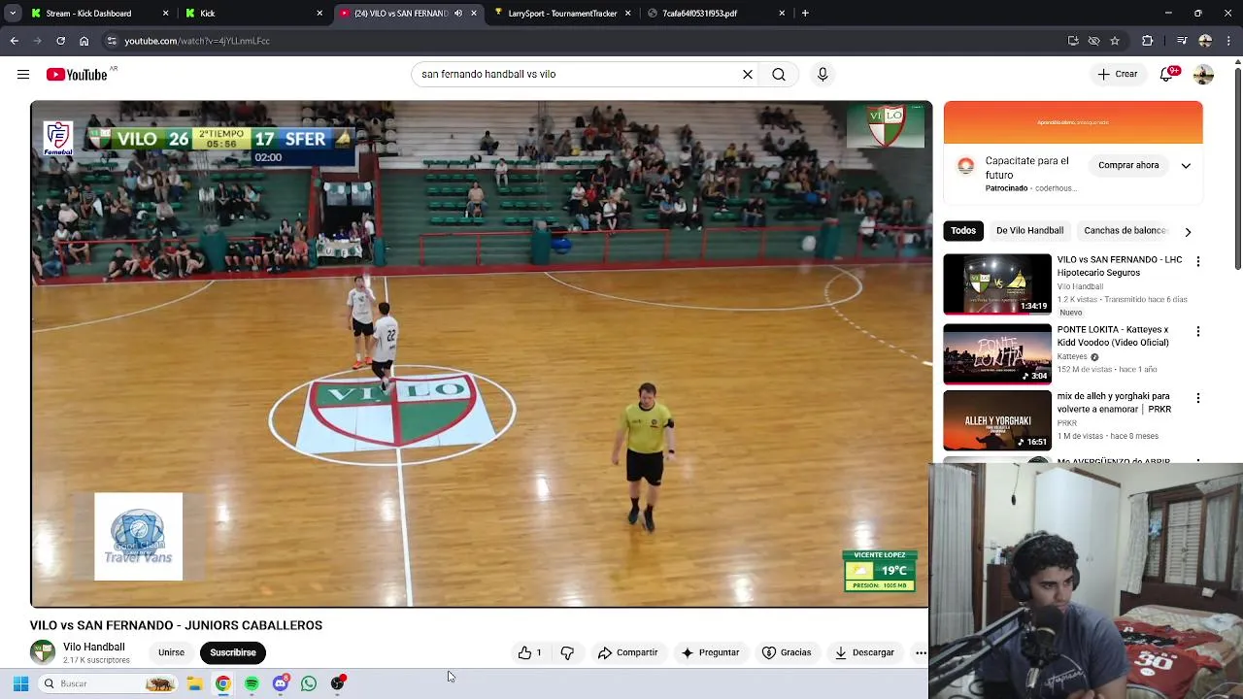Click the video player to pause playback
This screenshot has width=1243, height=699.
coord(481,354)
